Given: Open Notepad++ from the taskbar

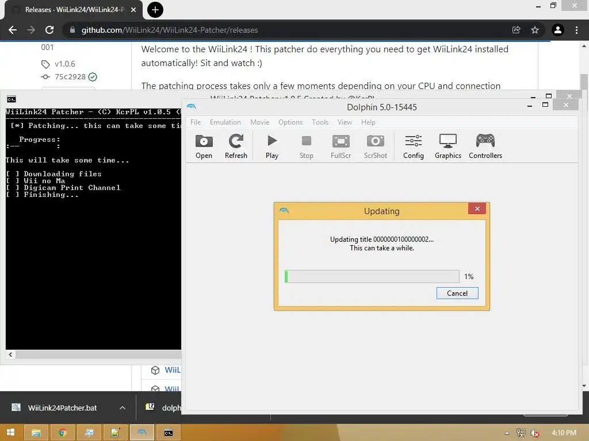Looking at the screenshot, I should 115,432.
